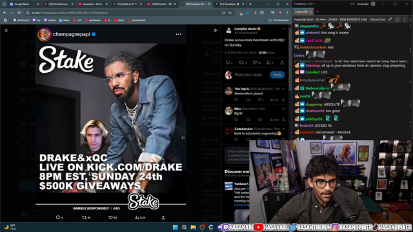Expand the tab search dropdown arrow
Viewport: 413px width, 232px height.
(5, 4)
